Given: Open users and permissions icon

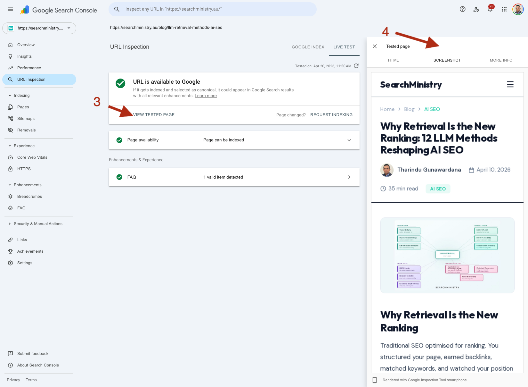Looking at the screenshot, I should click(476, 9).
